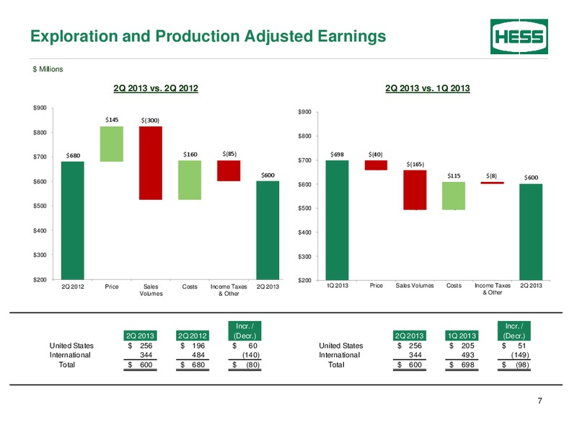This screenshot has width=577, height=433.
Task: Click the $698 green bar for 1Q 2013
Action: [x=337, y=220]
